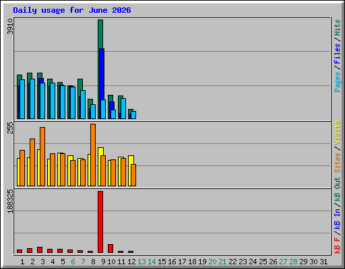
Task: Click the 188325 axis value label
Action: pos(10,201)
